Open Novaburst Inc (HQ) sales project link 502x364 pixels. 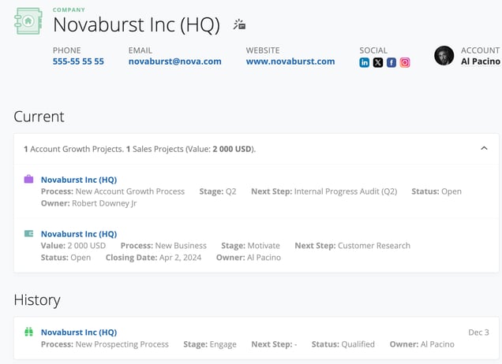coord(79,234)
